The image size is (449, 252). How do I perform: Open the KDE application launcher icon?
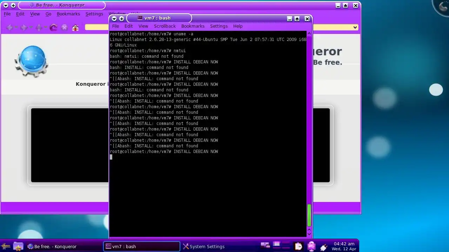[6, 246]
